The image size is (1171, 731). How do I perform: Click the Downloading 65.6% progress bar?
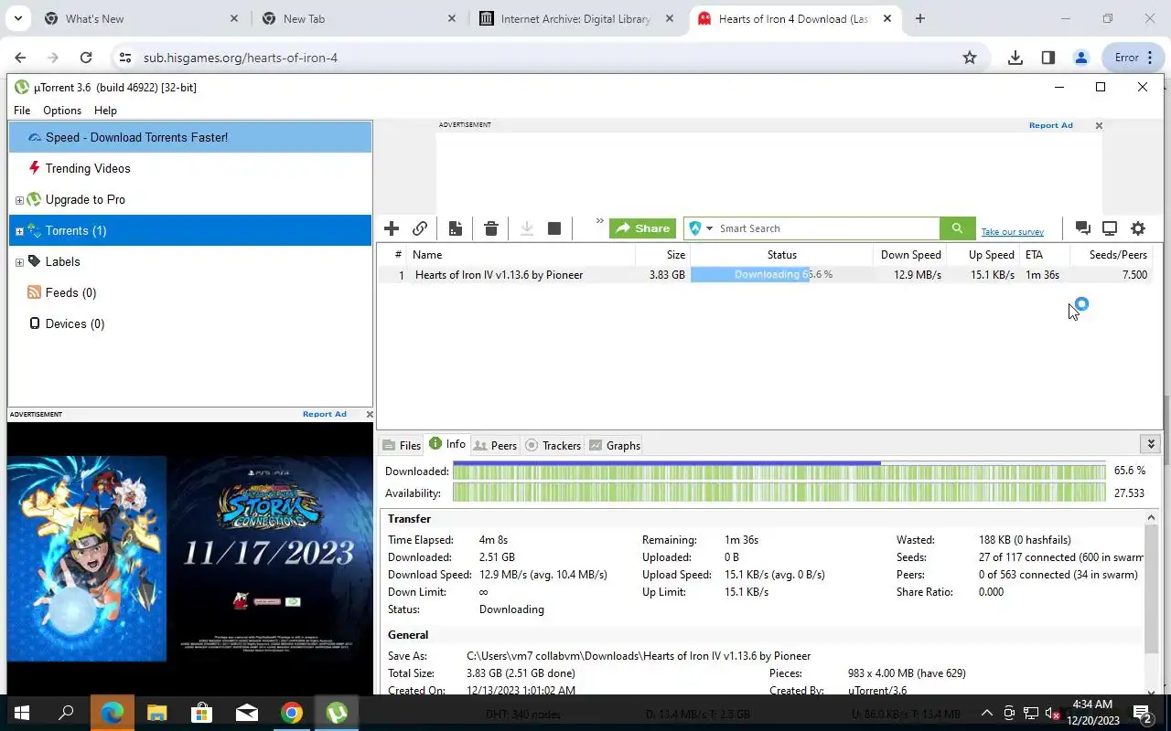click(x=781, y=275)
